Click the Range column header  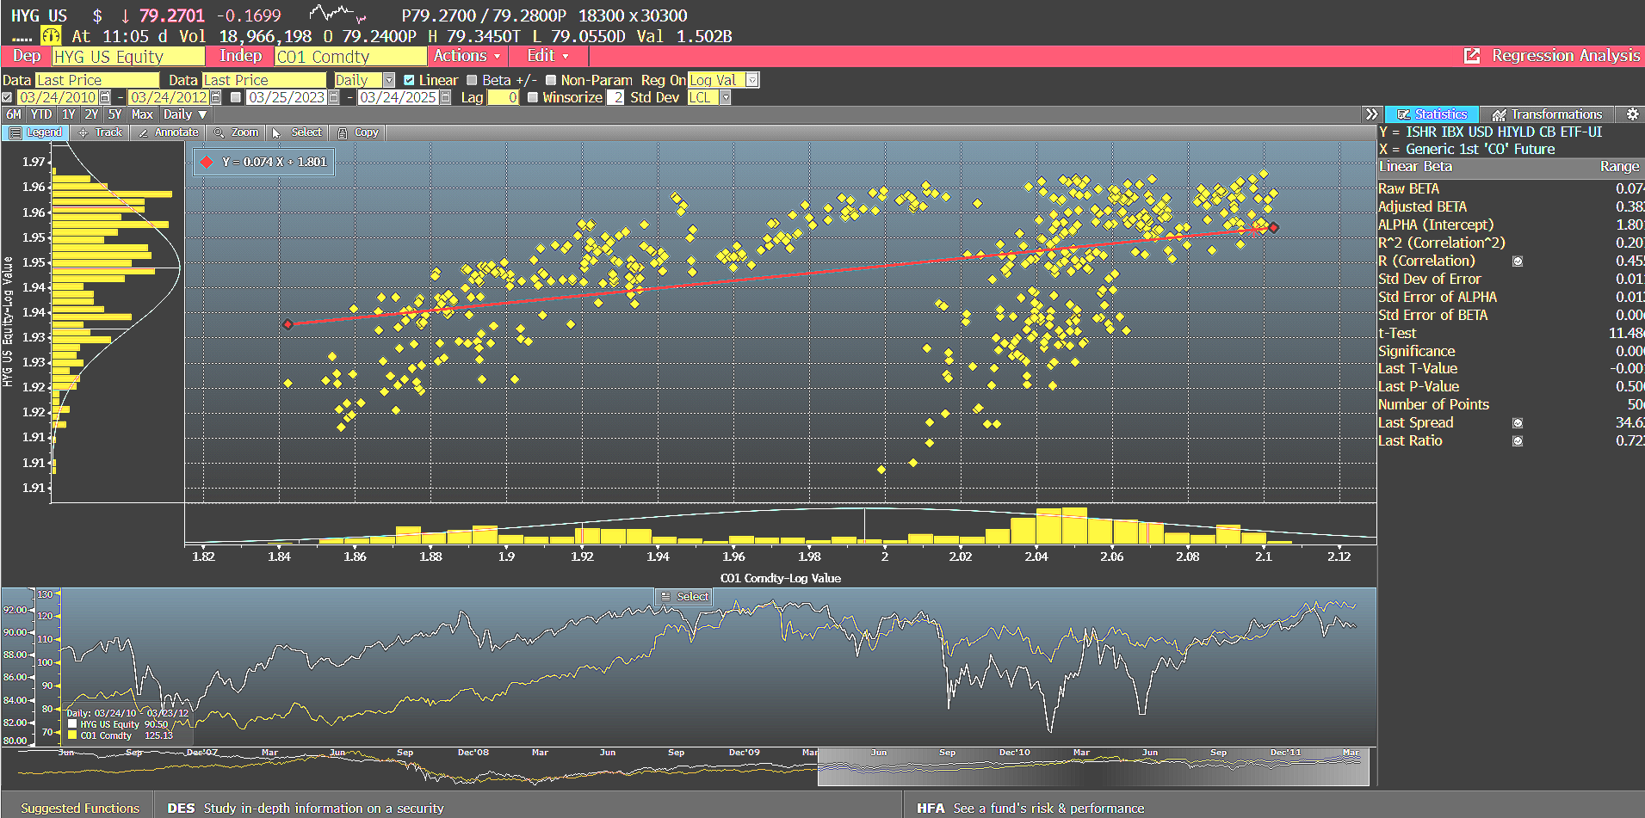click(1619, 167)
